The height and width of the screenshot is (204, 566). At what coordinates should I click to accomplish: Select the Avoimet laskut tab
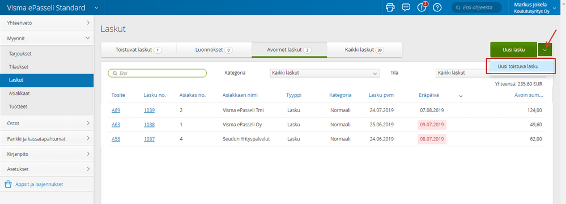(289, 50)
